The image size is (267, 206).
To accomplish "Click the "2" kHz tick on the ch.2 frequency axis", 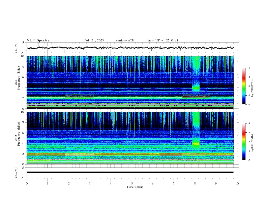I will [23, 154].
